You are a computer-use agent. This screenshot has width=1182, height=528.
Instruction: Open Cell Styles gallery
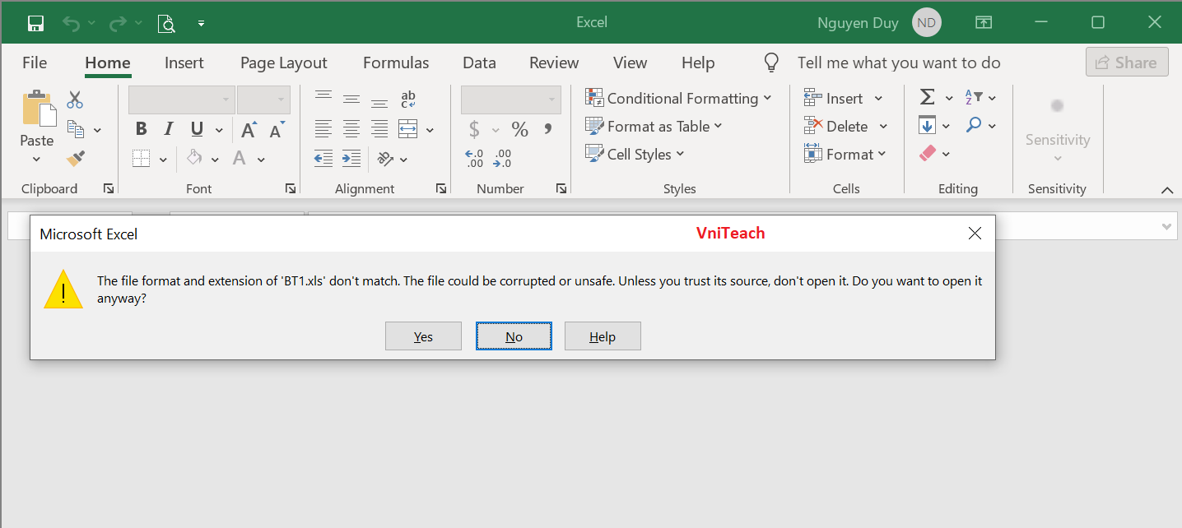(635, 154)
